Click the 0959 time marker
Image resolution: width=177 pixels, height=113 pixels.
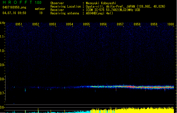coord(154,24)
